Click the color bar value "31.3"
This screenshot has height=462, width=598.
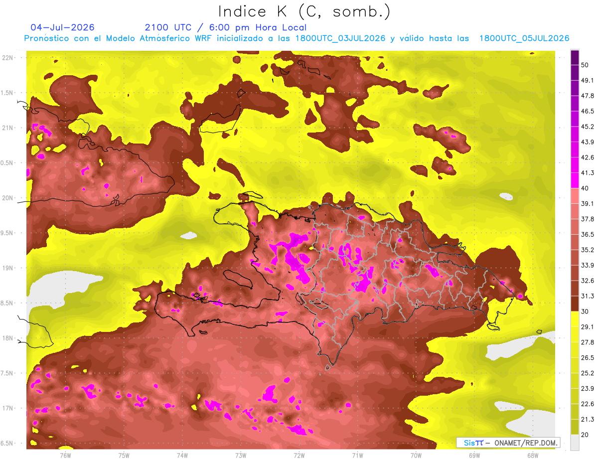[x=587, y=296]
